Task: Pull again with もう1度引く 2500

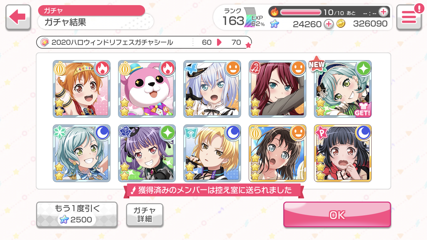Action: (77, 215)
